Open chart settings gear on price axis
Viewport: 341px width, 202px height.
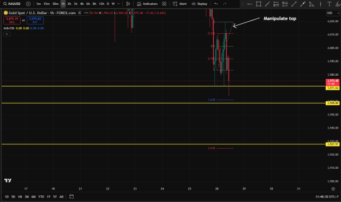click(x=333, y=189)
